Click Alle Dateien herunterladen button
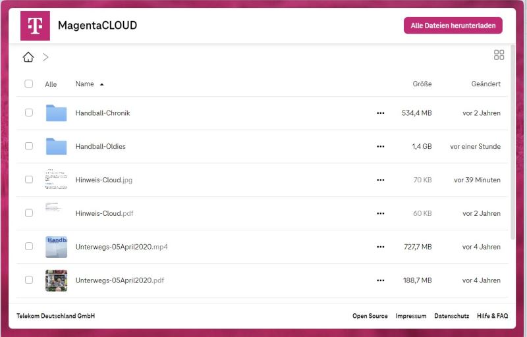The width and height of the screenshot is (527, 337). pyautogui.click(x=453, y=26)
